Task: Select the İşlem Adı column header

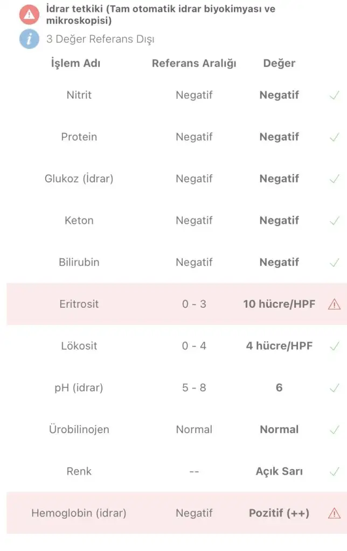Action: point(75,63)
